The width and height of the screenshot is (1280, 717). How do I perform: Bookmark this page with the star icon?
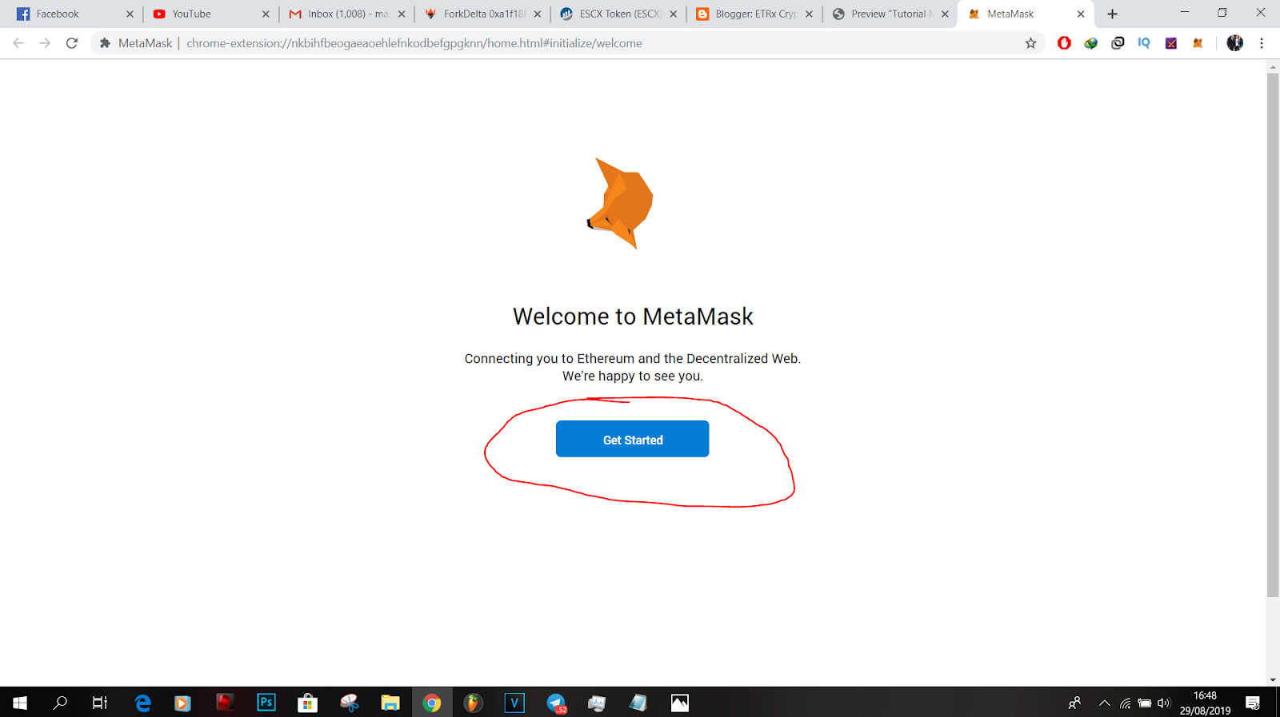click(x=1030, y=43)
